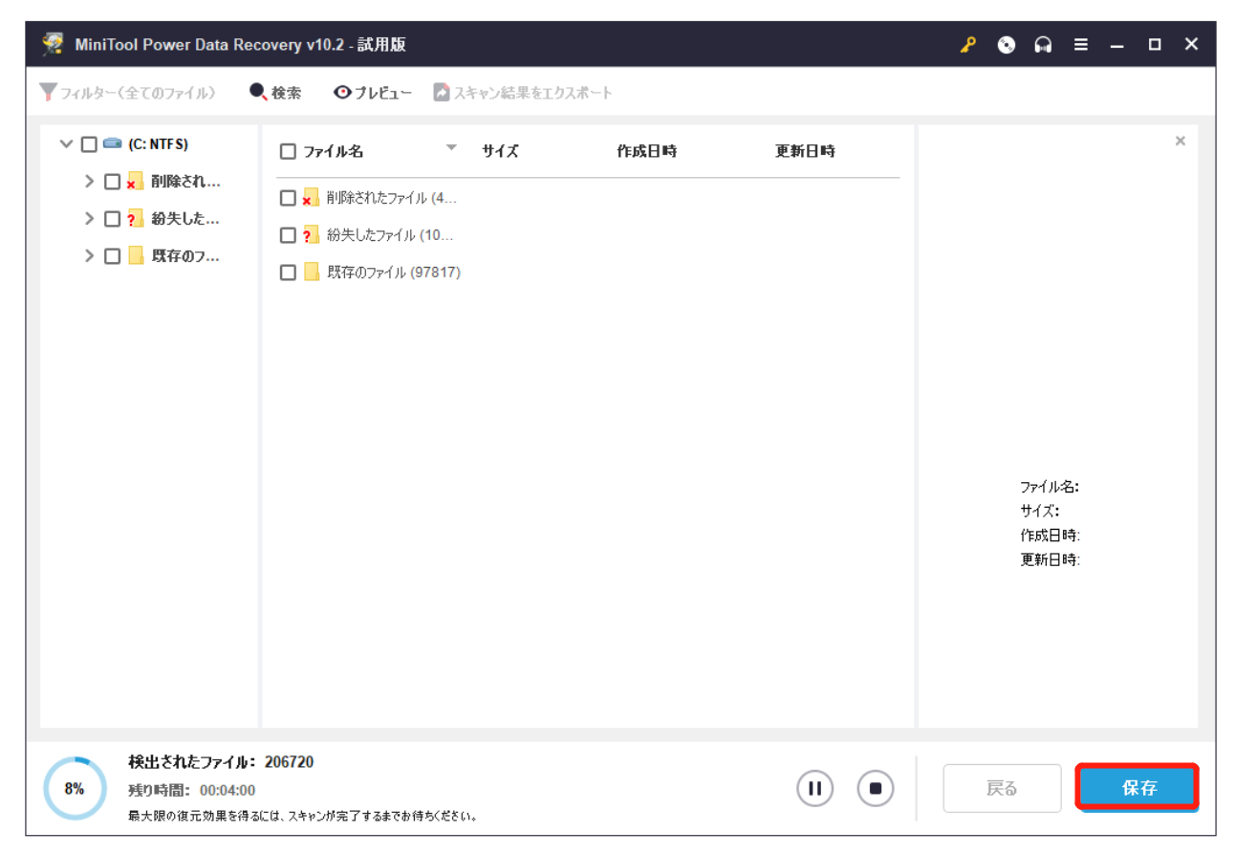The width and height of the screenshot is (1235, 854).
Task: Check the C: NTFS drive checkbox
Action: 89,144
